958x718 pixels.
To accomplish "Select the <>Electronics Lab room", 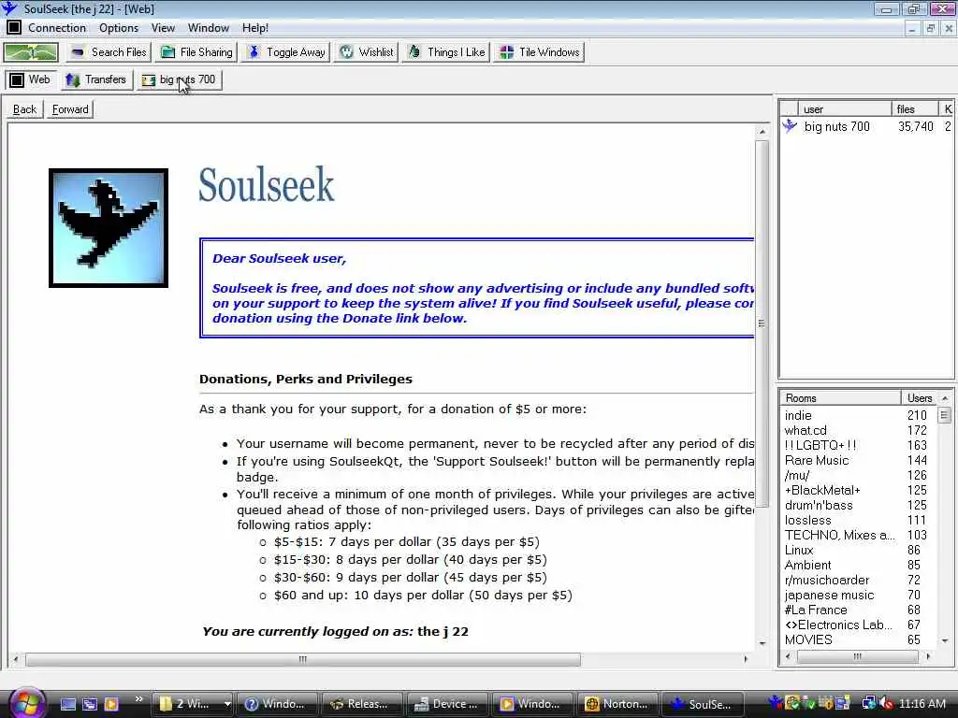I will pos(859,625).
